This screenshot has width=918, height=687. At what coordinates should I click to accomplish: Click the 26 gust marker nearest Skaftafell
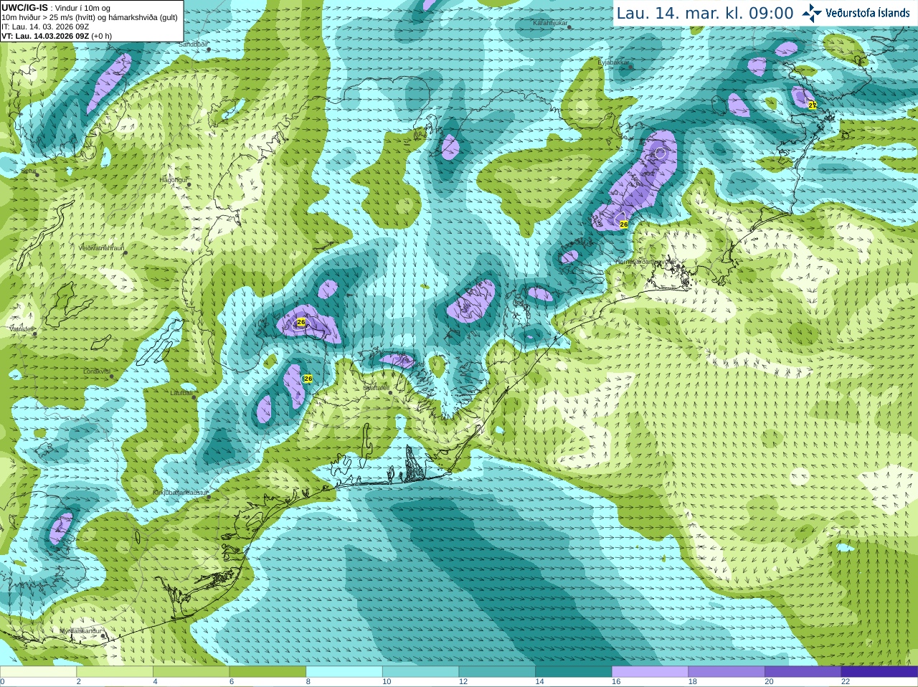pyautogui.click(x=308, y=379)
